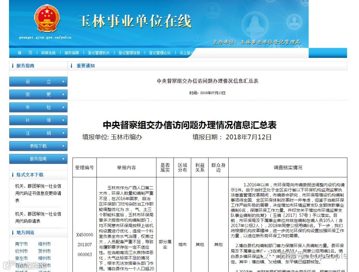This screenshot has height=272, width=359.
Task: Click the large bold 汇总表 document heading
Action: (x=189, y=125)
